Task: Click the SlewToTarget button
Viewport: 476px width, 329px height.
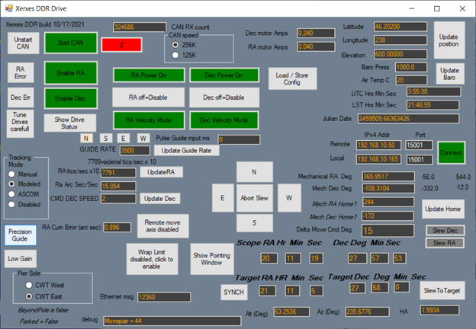Action: coord(442,290)
